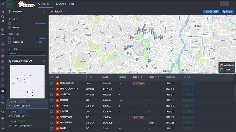The image size is (236, 132).
Task: Open the help question-mark icon
Action: [3, 119]
